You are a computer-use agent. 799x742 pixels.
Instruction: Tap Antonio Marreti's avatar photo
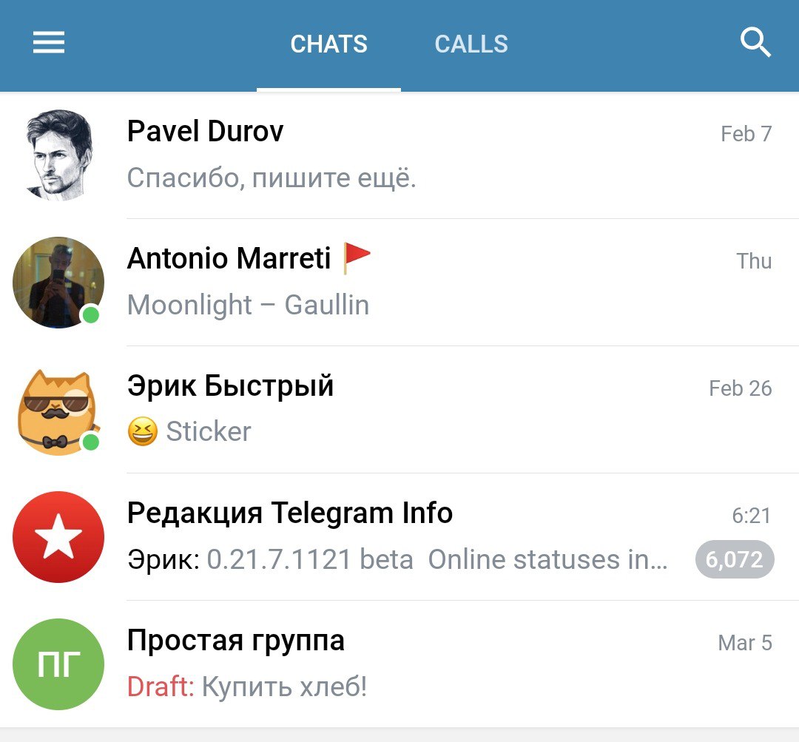[58, 283]
